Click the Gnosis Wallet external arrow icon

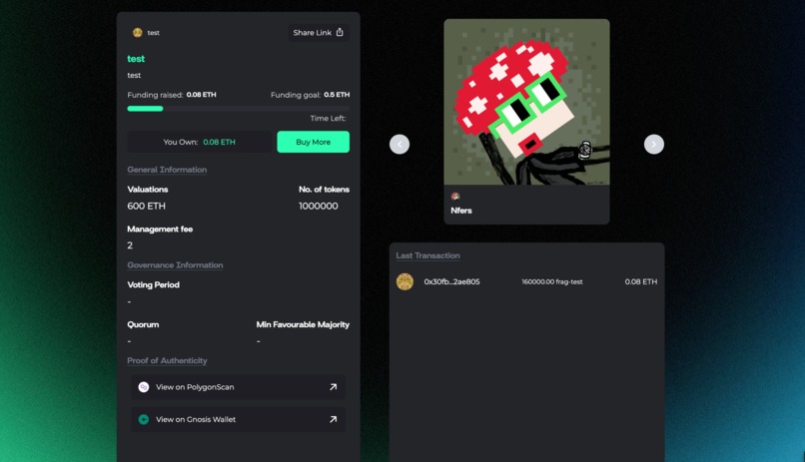coord(334,419)
